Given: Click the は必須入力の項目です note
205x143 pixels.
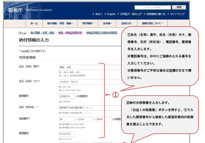Looking at the screenshot, I should click(x=34, y=51).
